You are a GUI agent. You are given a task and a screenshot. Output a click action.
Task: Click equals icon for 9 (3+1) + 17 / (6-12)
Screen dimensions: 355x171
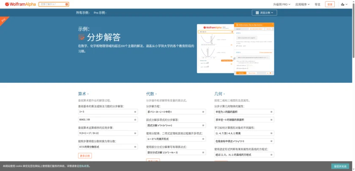135,133
